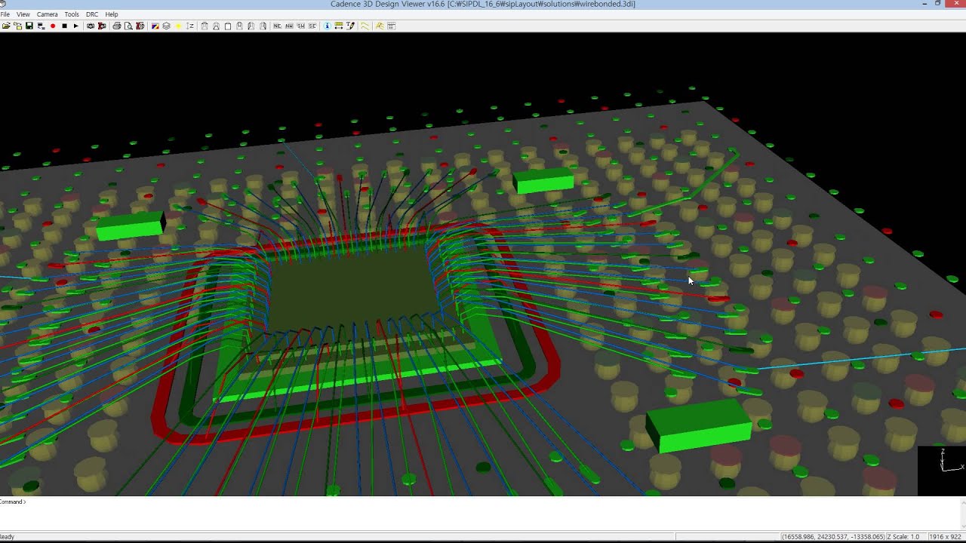This screenshot has width=966, height=543.
Task: Click the red printer icon
Action: point(140,26)
